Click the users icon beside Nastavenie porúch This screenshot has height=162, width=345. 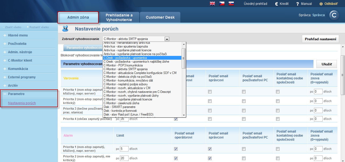tap(65, 28)
